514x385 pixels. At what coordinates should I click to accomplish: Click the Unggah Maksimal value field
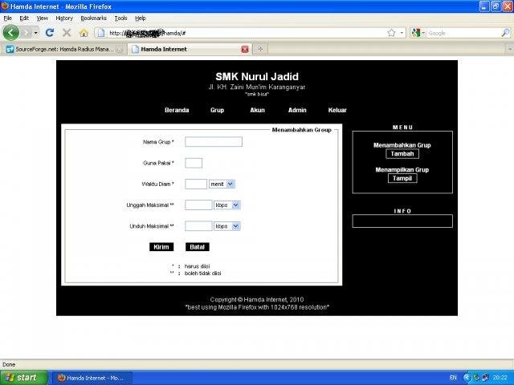pos(198,205)
